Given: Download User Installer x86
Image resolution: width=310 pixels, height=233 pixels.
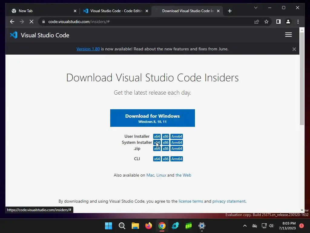Looking at the screenshot, I should pyautogui.click(x=166, y=136).
